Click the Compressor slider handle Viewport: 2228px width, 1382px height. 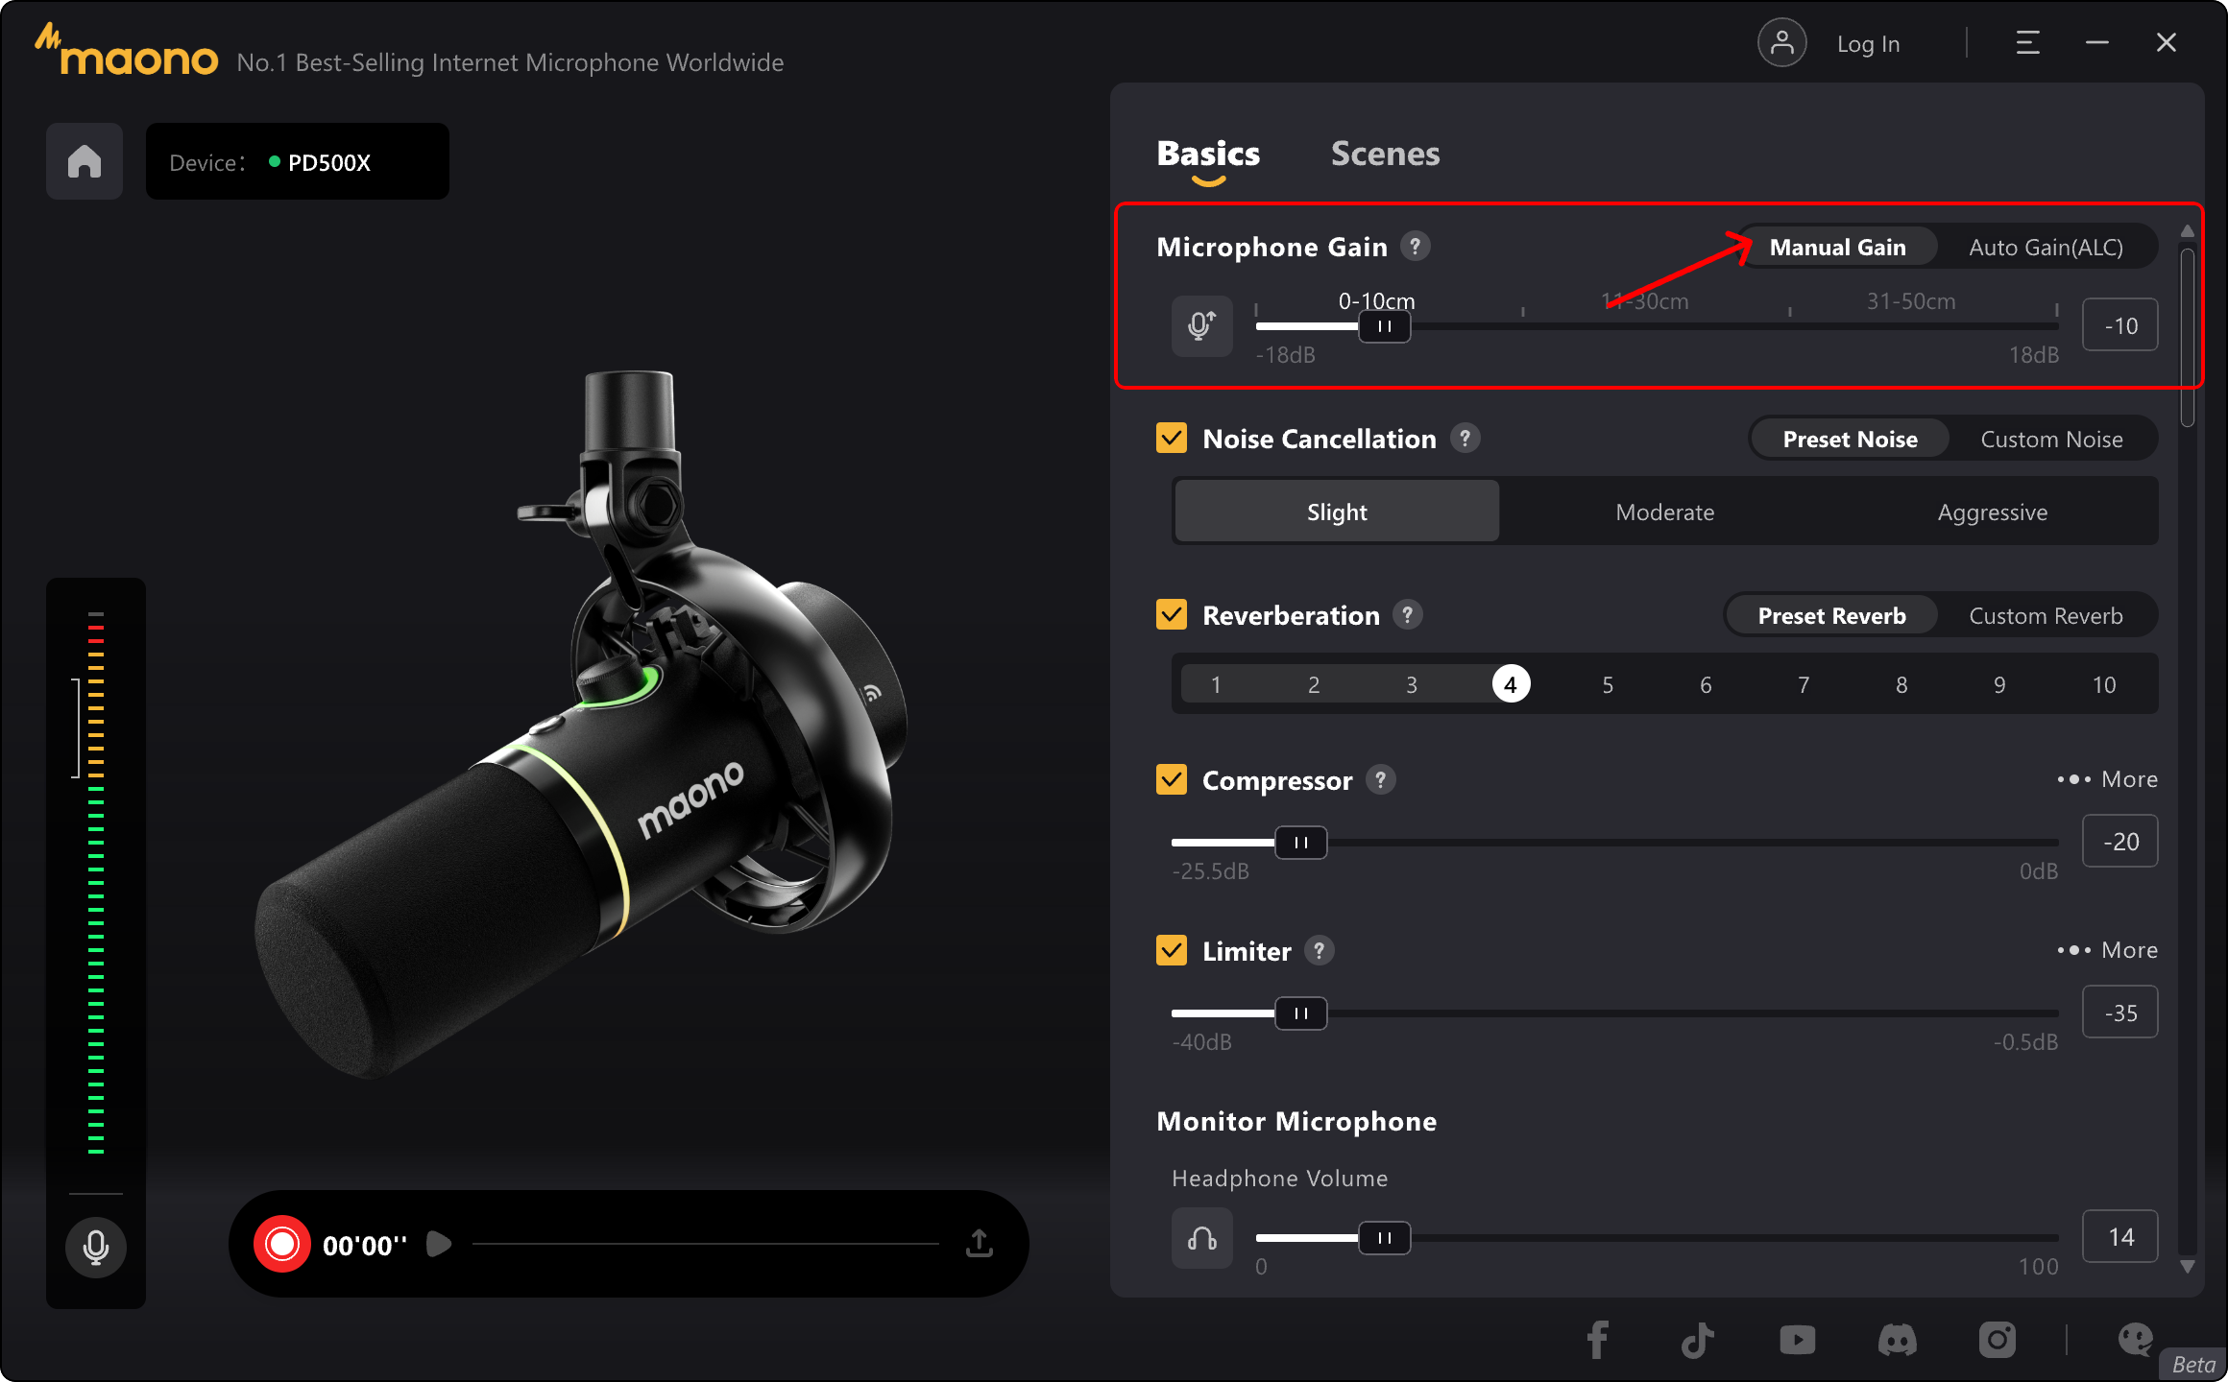[x=1300, y=843]
